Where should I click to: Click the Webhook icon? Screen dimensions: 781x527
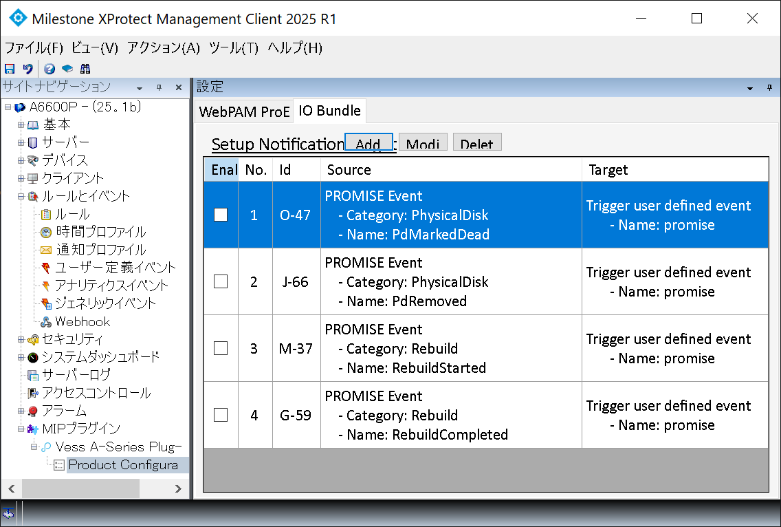pyautogui.click(x=46, y=321)
